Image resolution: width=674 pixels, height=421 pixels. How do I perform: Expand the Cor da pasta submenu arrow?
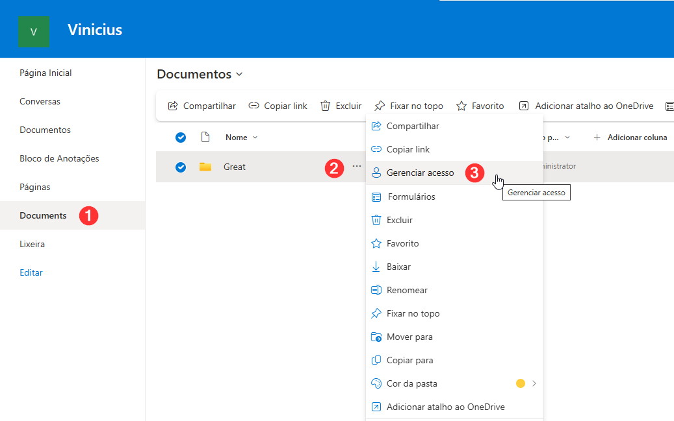click(x=534, y=383)
